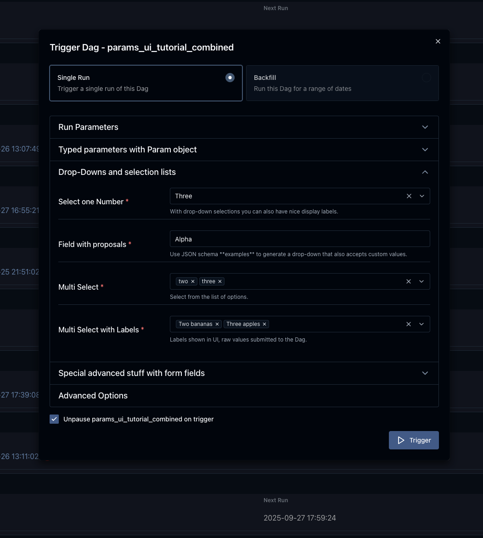Screen dimensions: 483x538
Task: Uncheck unpause params_ui_tutorial_combined on trigger
Action: coord(54,419)
